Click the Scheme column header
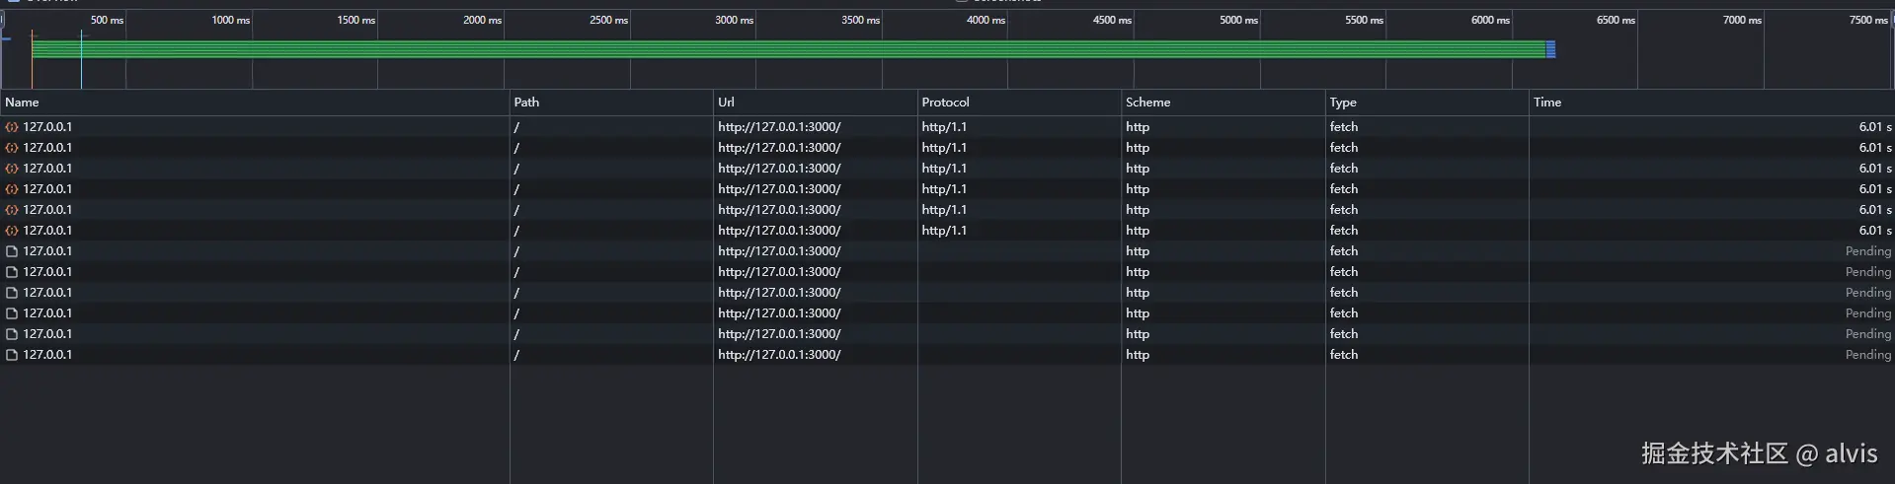The width and height of the screenshot is (1895, 484). click(1147, 103)
